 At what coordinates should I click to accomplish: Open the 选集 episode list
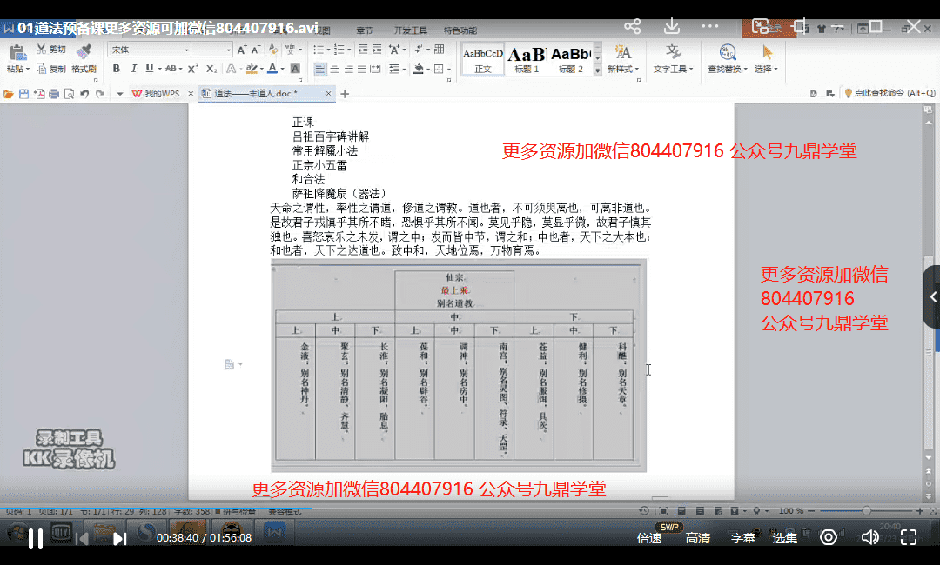784,538
